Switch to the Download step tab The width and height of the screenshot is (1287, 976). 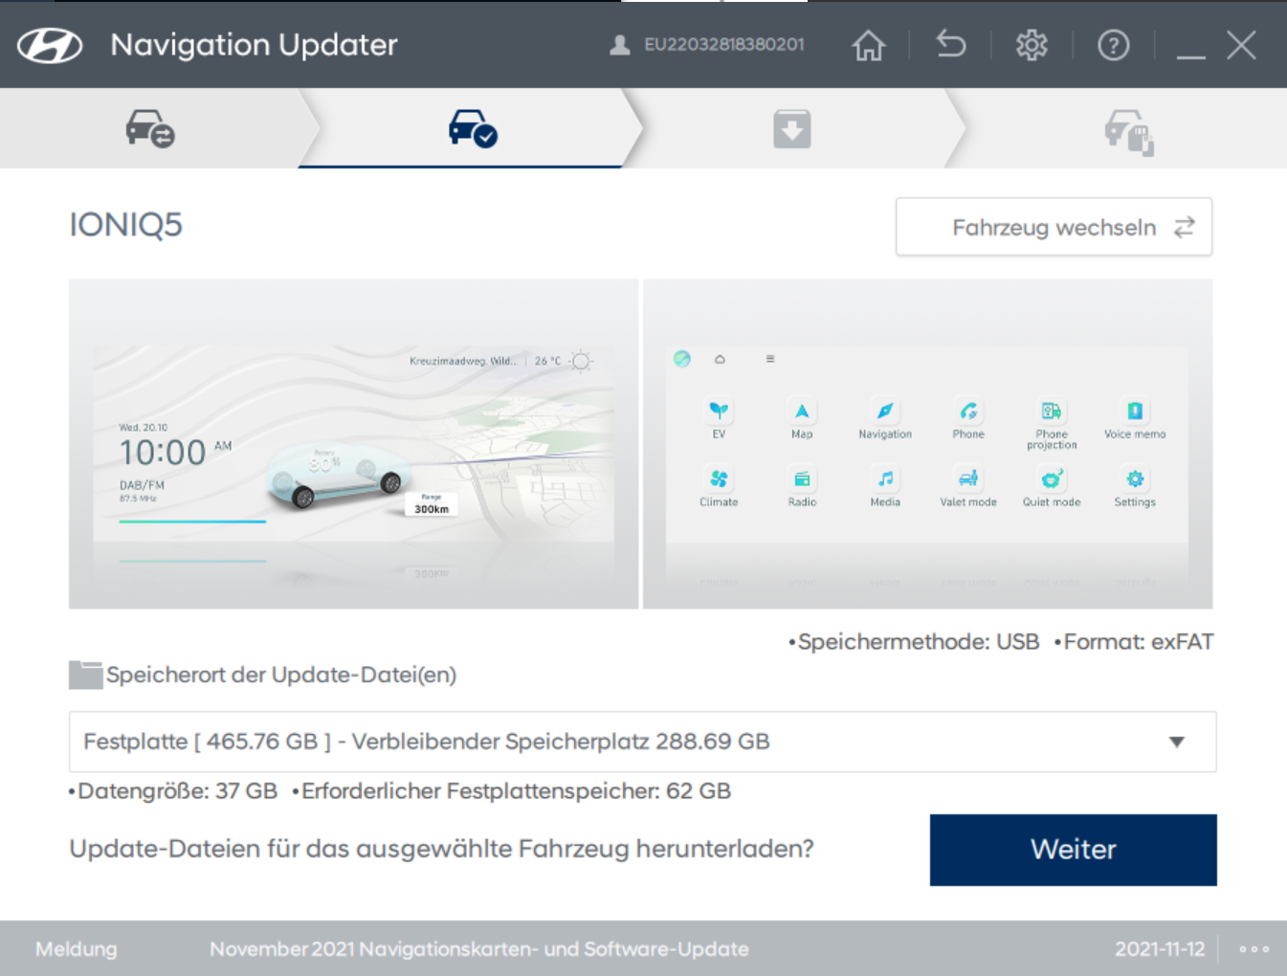(791, 128)
